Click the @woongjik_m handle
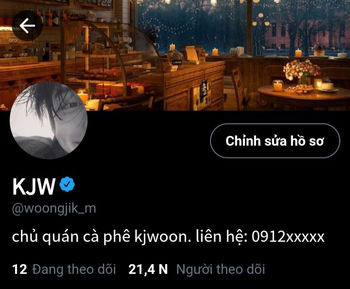 pos(54,209)
